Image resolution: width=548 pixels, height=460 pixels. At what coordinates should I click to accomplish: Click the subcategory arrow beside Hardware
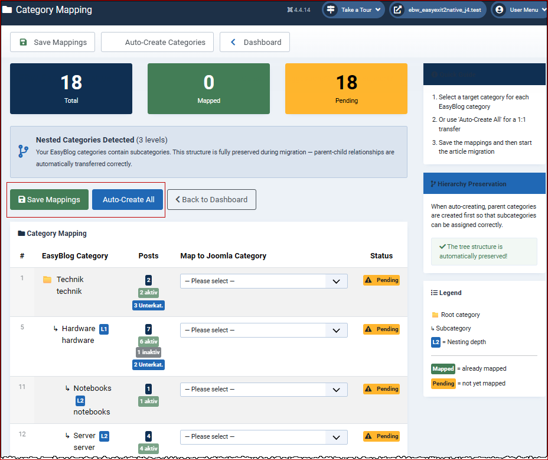coord(55,328)
